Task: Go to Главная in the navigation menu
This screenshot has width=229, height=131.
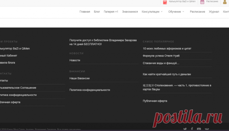Action: (x=85, y=12)
